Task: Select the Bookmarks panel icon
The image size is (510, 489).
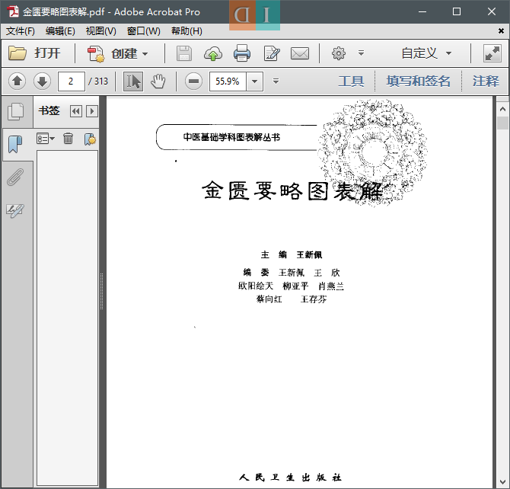Action: [15, 144]
